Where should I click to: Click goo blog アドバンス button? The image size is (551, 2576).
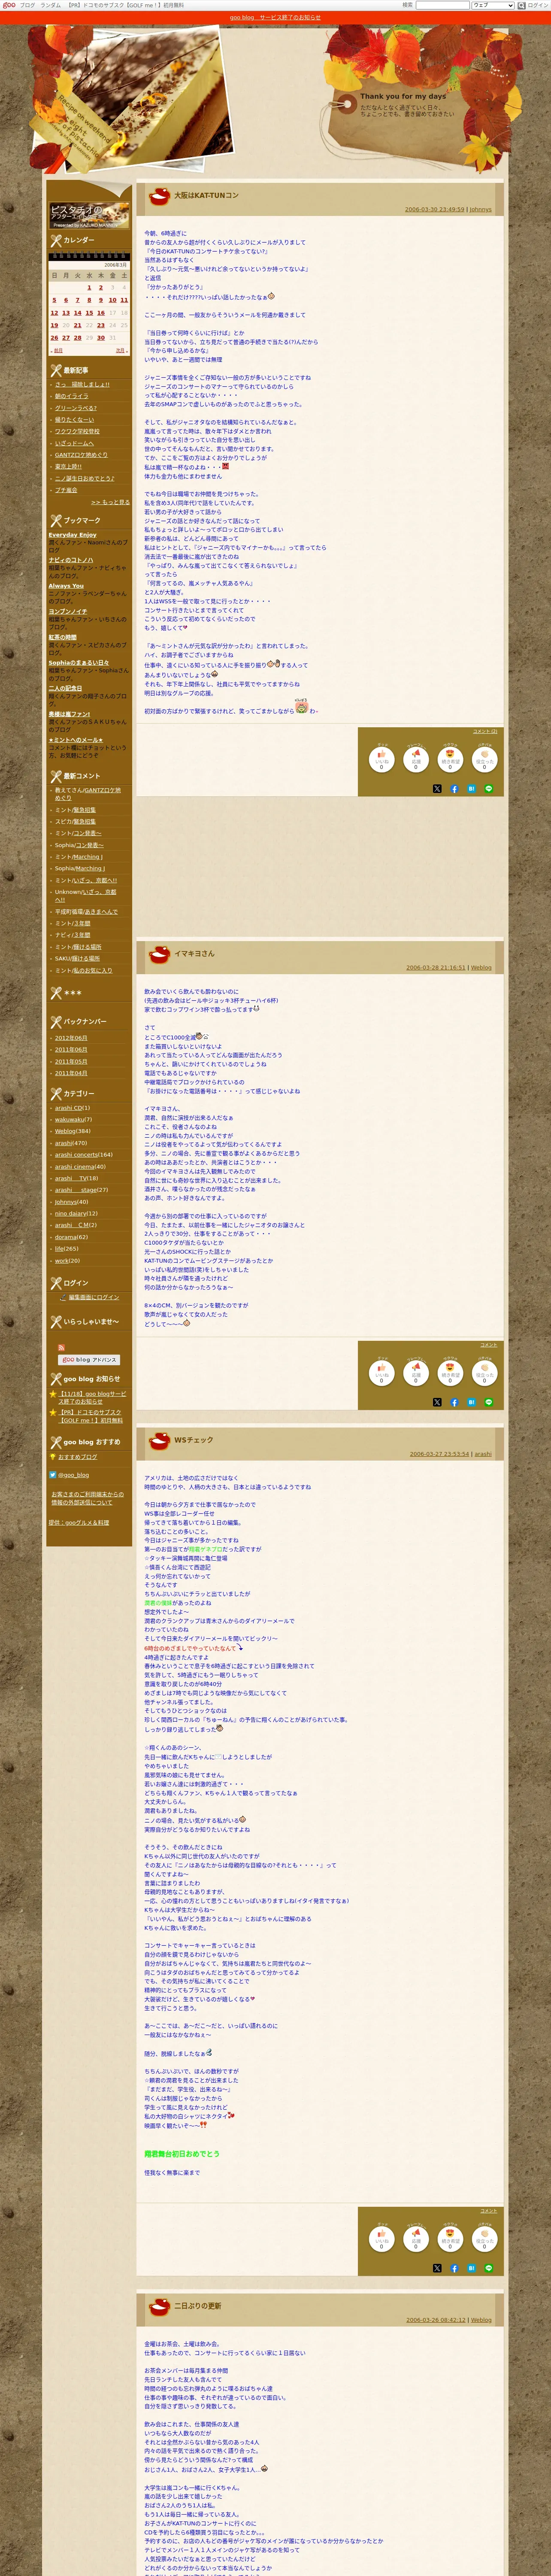(89, 1360)
